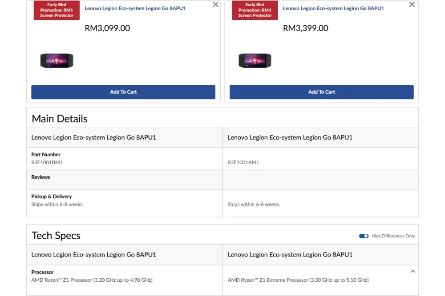Click the AMD Ryzen Z1 Processor 3.20 GHz text
445x296 pixels.
click(92, 280)
